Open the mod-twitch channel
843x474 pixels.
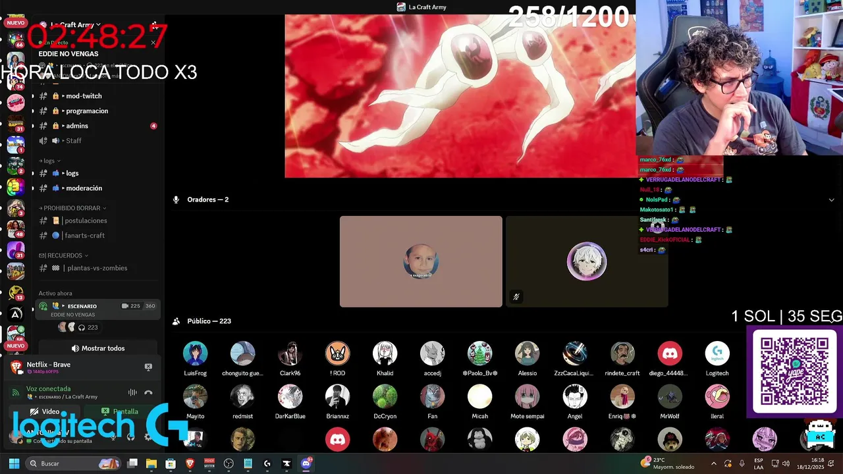coord(97,96)
